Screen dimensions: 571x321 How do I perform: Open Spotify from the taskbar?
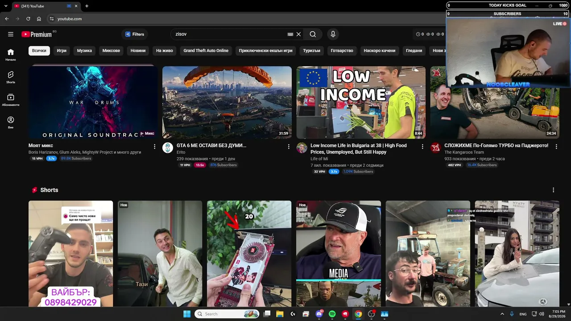[332, 314]
